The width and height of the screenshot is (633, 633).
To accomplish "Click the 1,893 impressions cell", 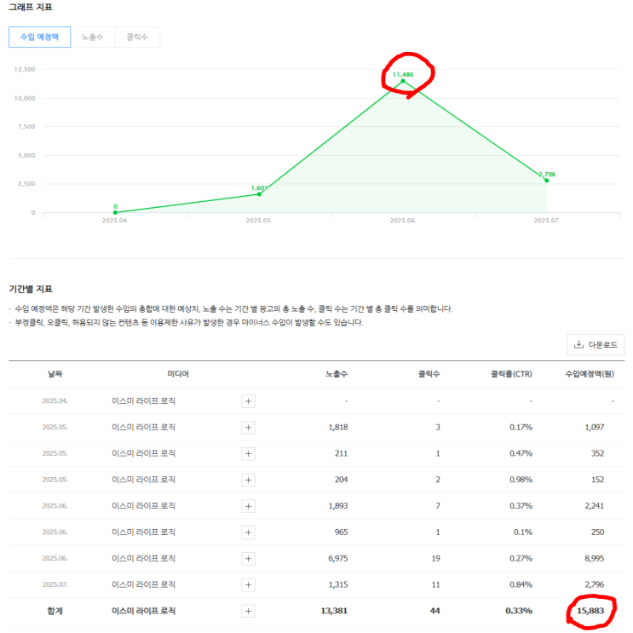I will tap(338, 506).
